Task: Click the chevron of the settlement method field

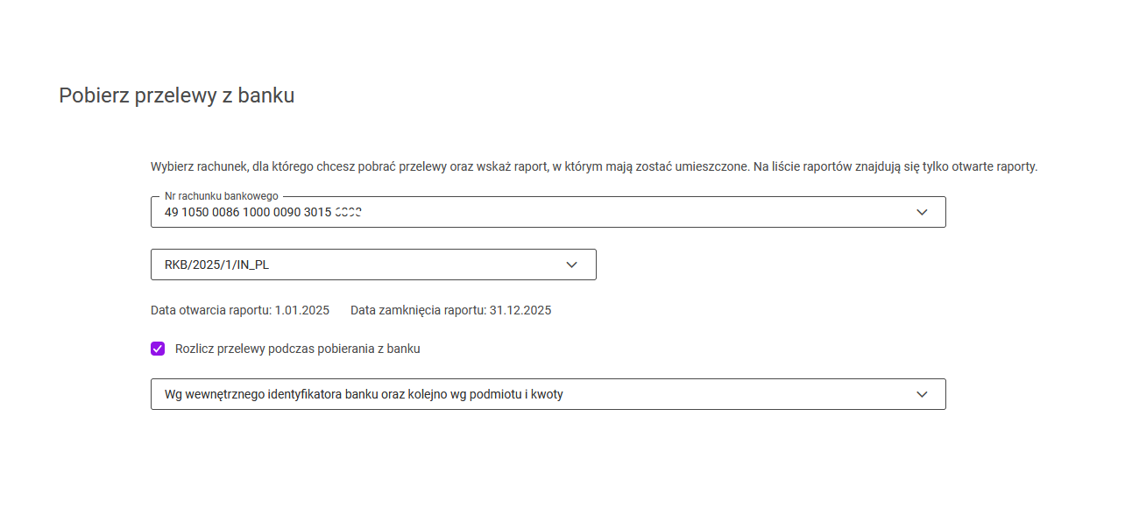Action: point(921,394)
